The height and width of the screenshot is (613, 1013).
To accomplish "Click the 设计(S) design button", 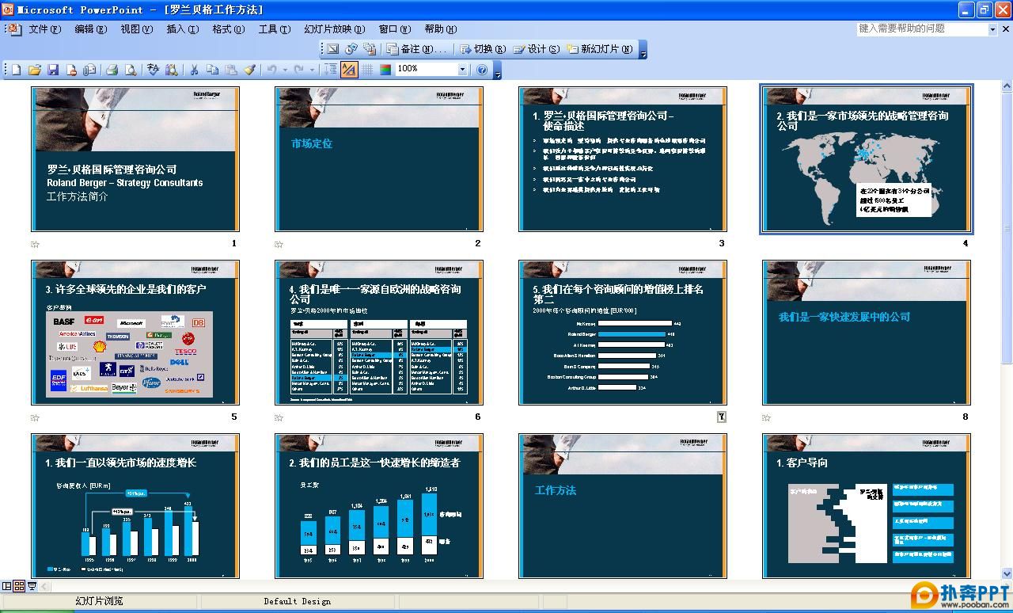I will pyautogui.click(x=537, y=49).
